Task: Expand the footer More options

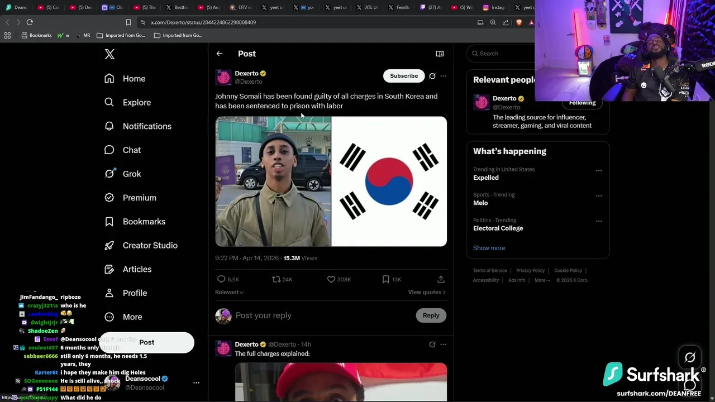Action: click(x=542, y=280)
